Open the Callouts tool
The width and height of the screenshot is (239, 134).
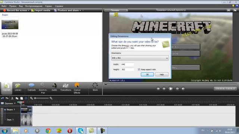(x=31, y=87)
